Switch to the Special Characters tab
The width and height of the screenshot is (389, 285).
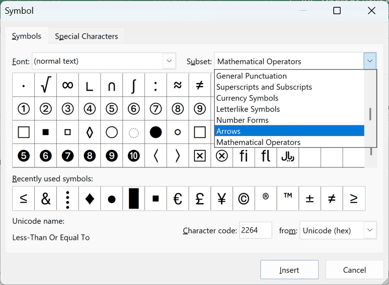[86, 36]
